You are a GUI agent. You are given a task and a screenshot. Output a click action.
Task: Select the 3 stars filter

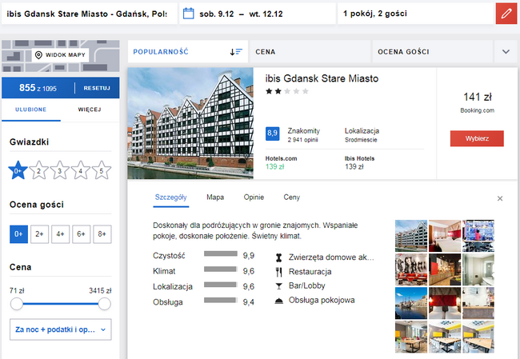60,170
